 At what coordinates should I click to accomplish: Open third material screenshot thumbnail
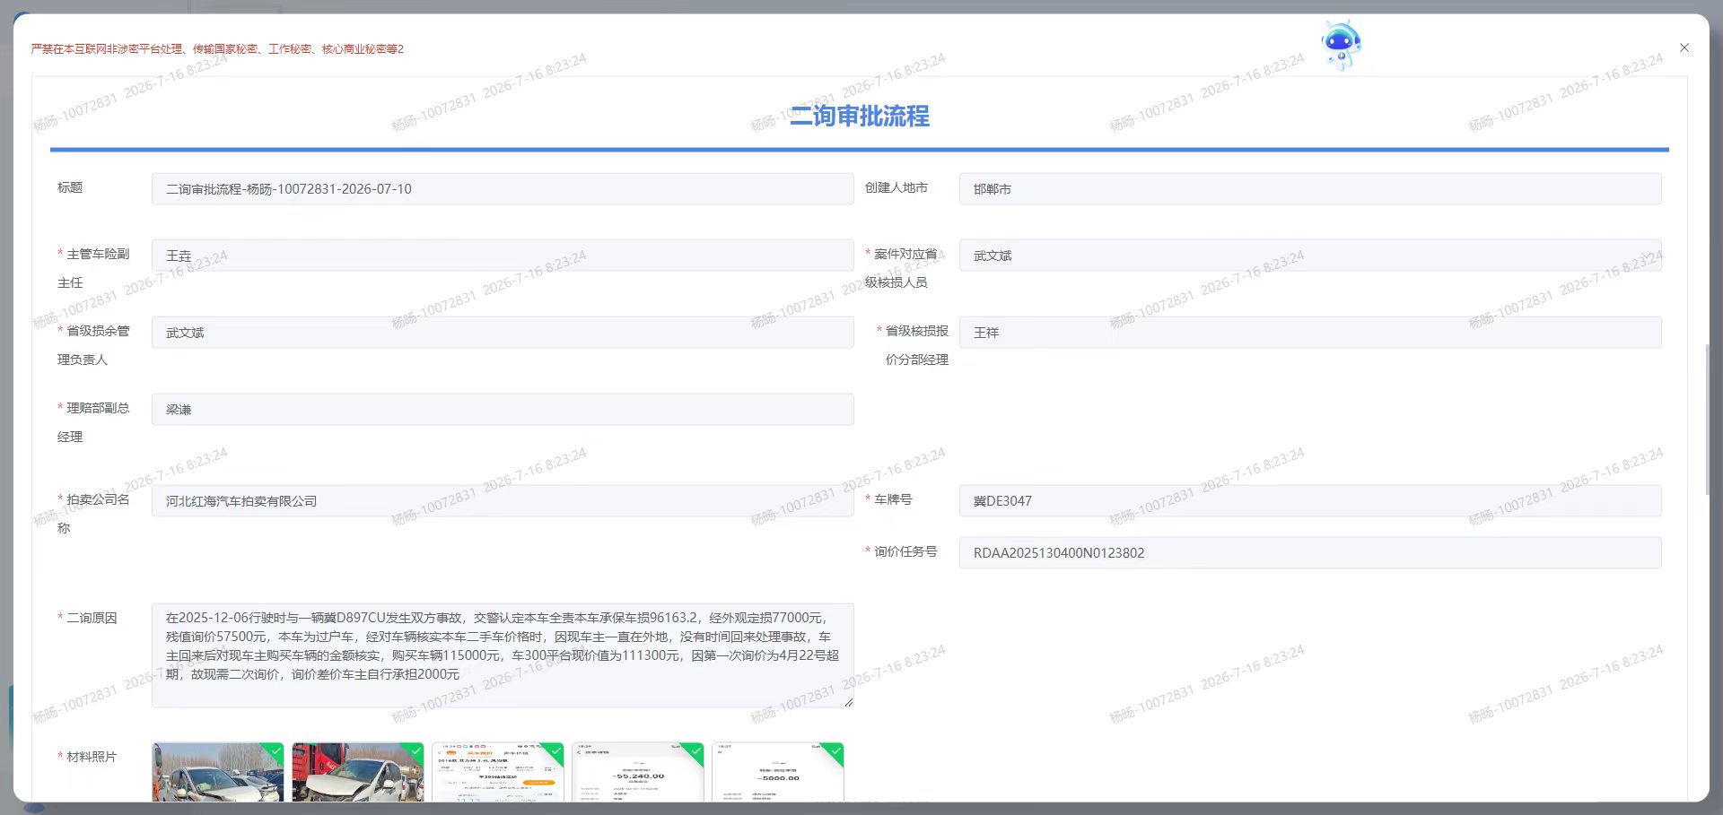point(497,772)
